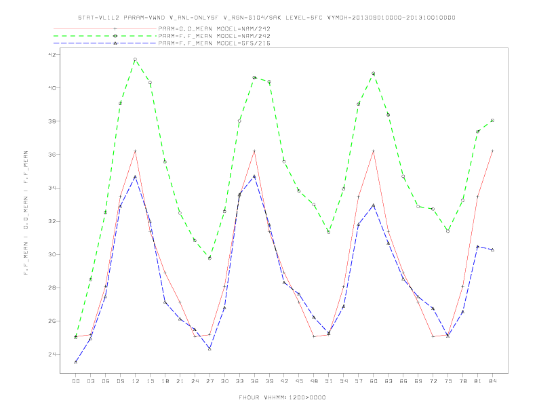Click red plus marker at hour 84
Viewport: 537px width, 415px height.
[492, 151]
